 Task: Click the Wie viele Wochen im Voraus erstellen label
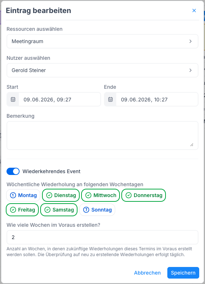[53, 225]
